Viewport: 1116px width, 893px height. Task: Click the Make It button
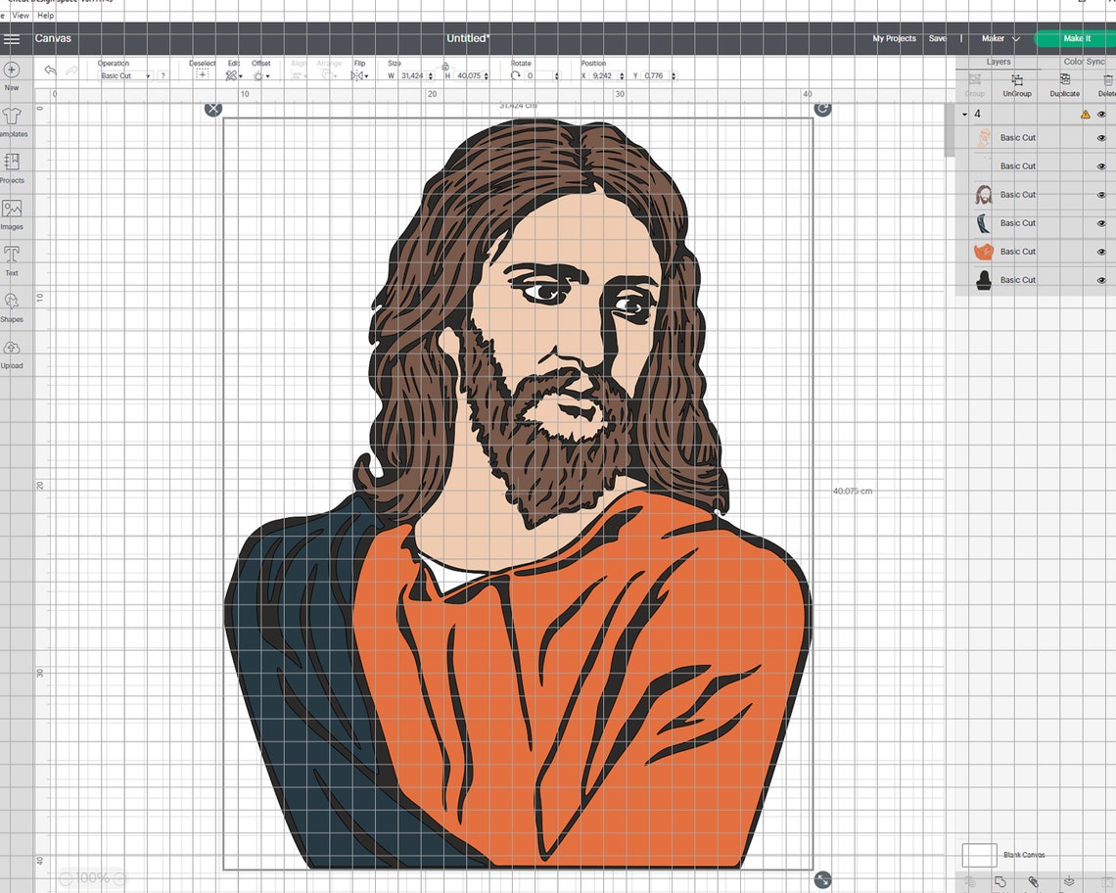click(1076, 38)
